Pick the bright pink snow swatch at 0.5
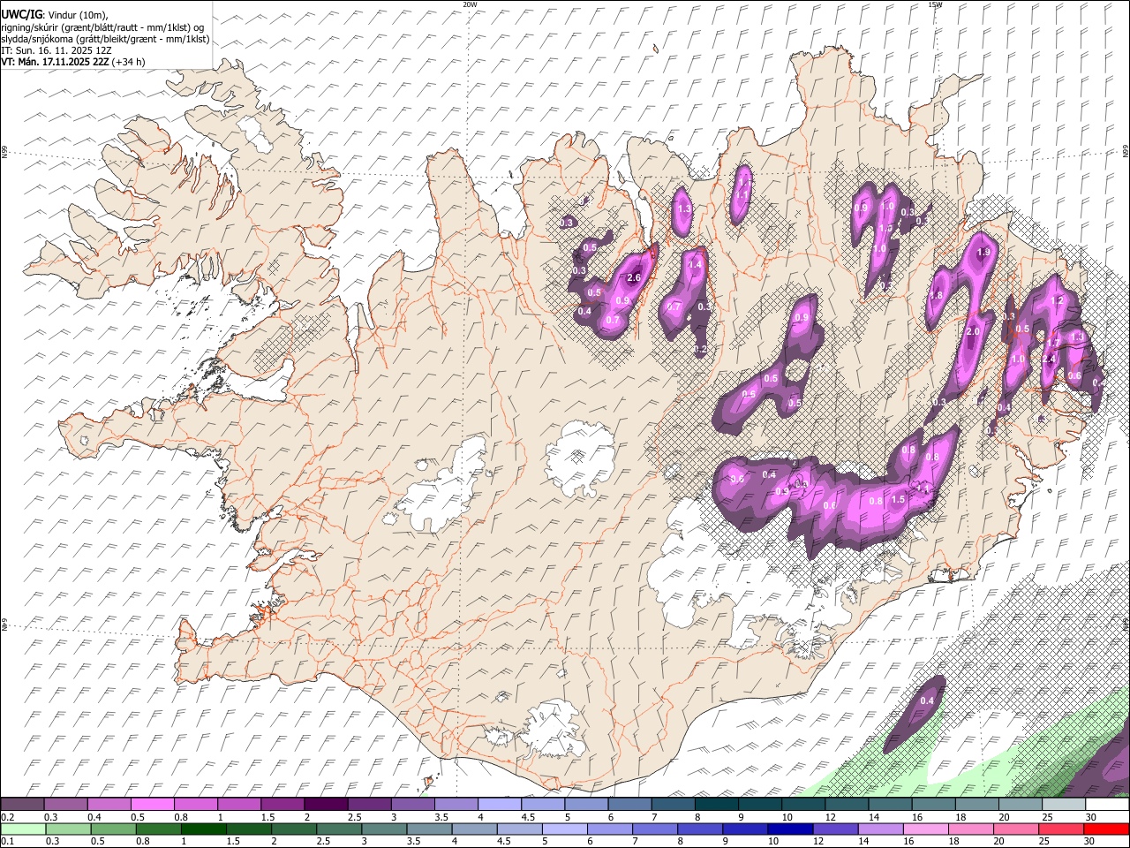 point(152,804)
